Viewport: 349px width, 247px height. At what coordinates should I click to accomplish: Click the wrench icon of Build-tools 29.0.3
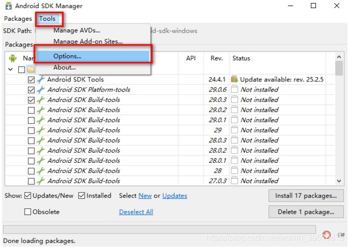[x=41, y=100]
